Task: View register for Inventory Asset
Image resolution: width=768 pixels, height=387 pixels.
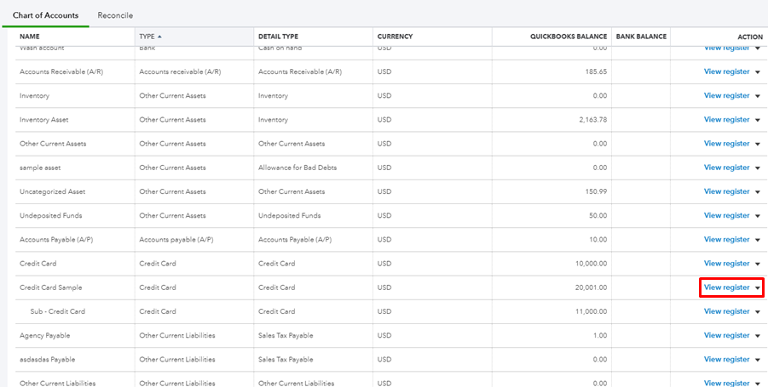Action: coord(726,120)
